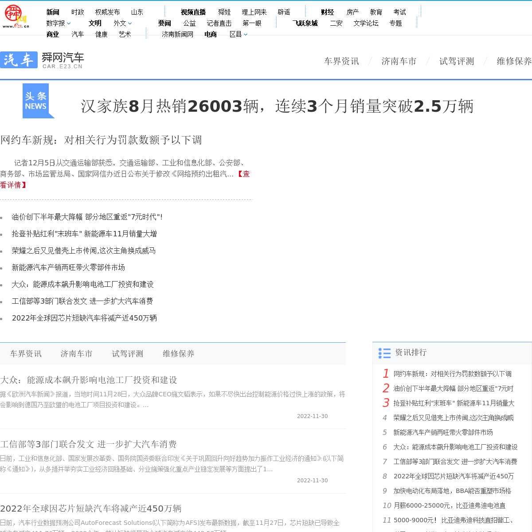Click the 资讯排行 list icon
The image size is (532, 532).
point(384,353)
